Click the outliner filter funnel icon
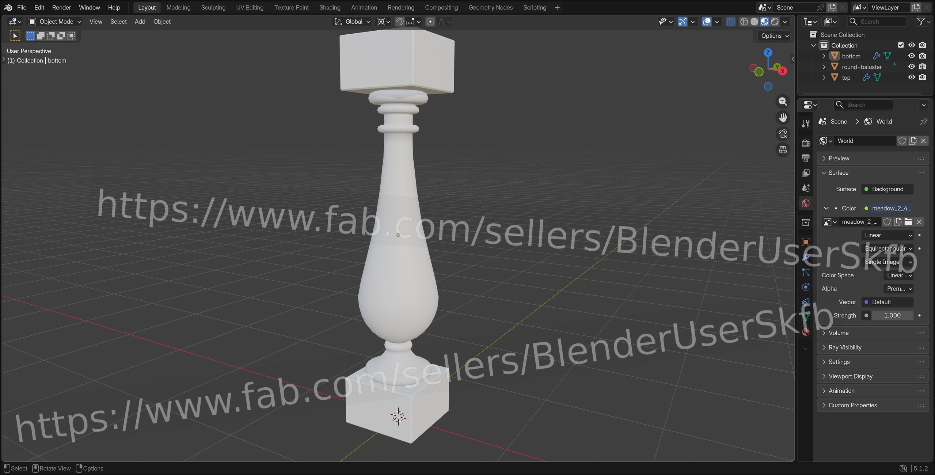 click(921, 22)
